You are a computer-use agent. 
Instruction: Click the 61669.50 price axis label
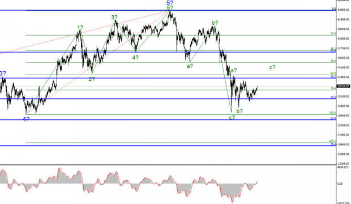pyautogui.click(x=344, y=19)
